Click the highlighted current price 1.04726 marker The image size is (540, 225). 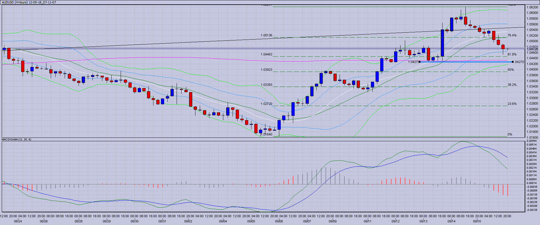[x=532, y=49]
